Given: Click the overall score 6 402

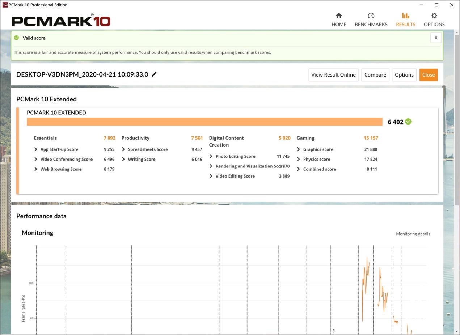Looking at the screenshot, I should pyautogui.click(x=395, y=122).
